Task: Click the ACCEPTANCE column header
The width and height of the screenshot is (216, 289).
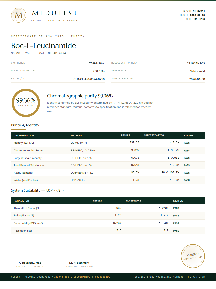Action: tap(134, 201)
